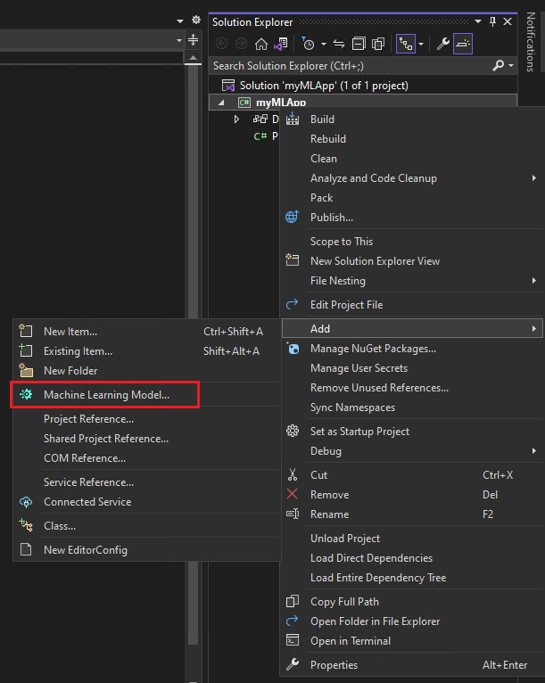Open Properties wrench icon in toolbar

click(443, 44)
